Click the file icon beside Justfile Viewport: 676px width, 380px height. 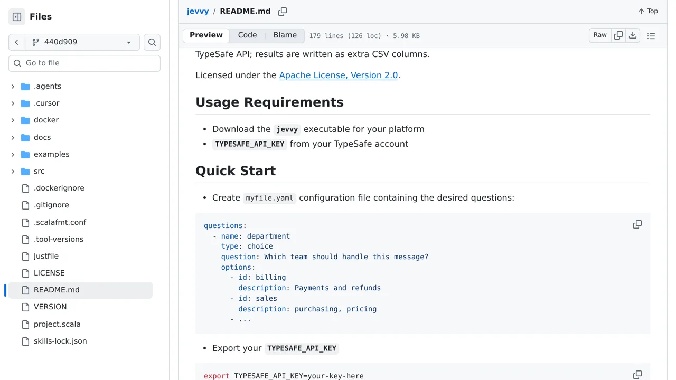pyautogui.click(x=25, y=256)
